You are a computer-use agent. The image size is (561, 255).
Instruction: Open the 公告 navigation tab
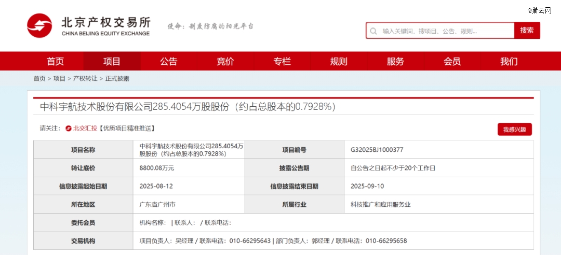[168, 62]
